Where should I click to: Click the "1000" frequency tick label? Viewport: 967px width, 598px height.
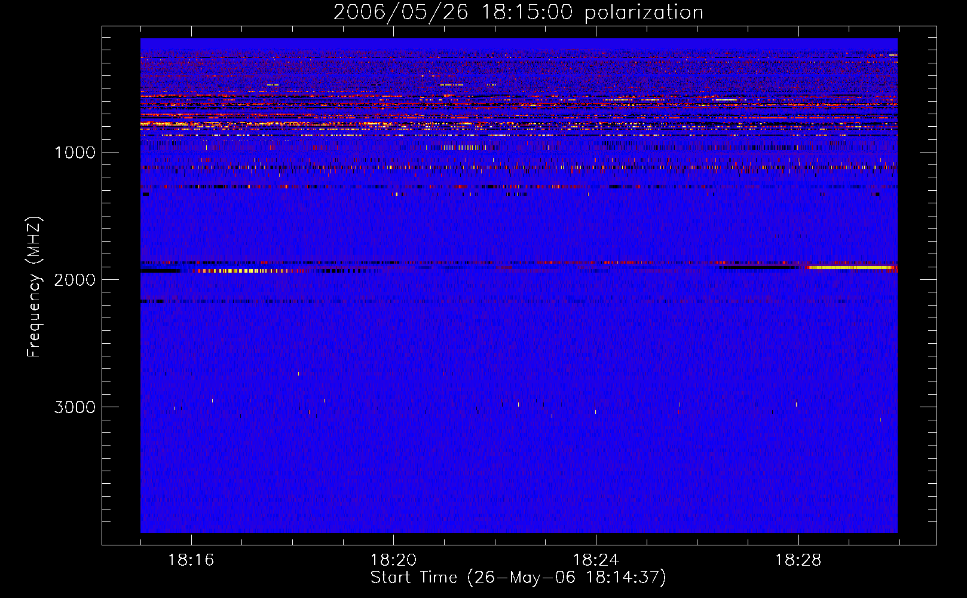click(75, 152)
